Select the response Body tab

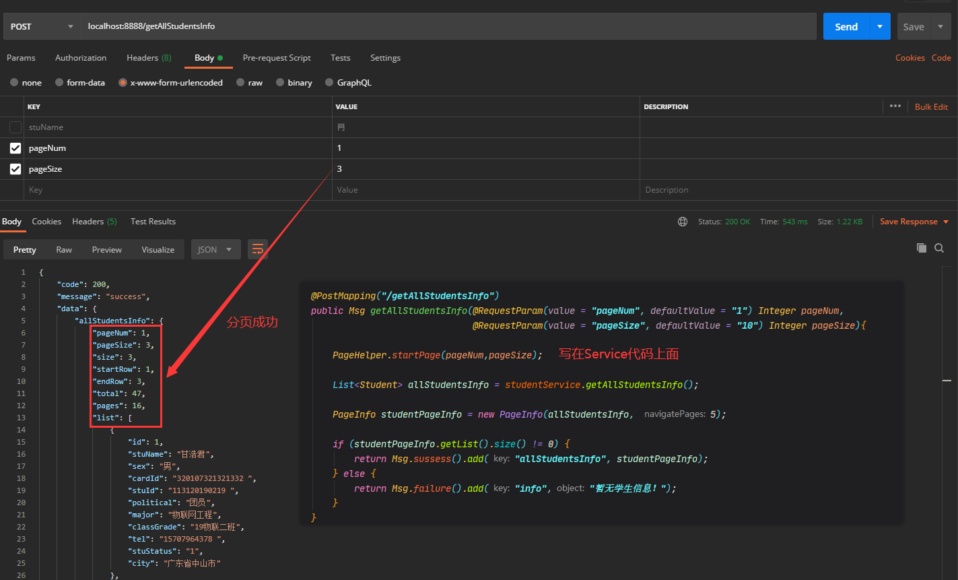pyautogui.click(x=11, y=222)
